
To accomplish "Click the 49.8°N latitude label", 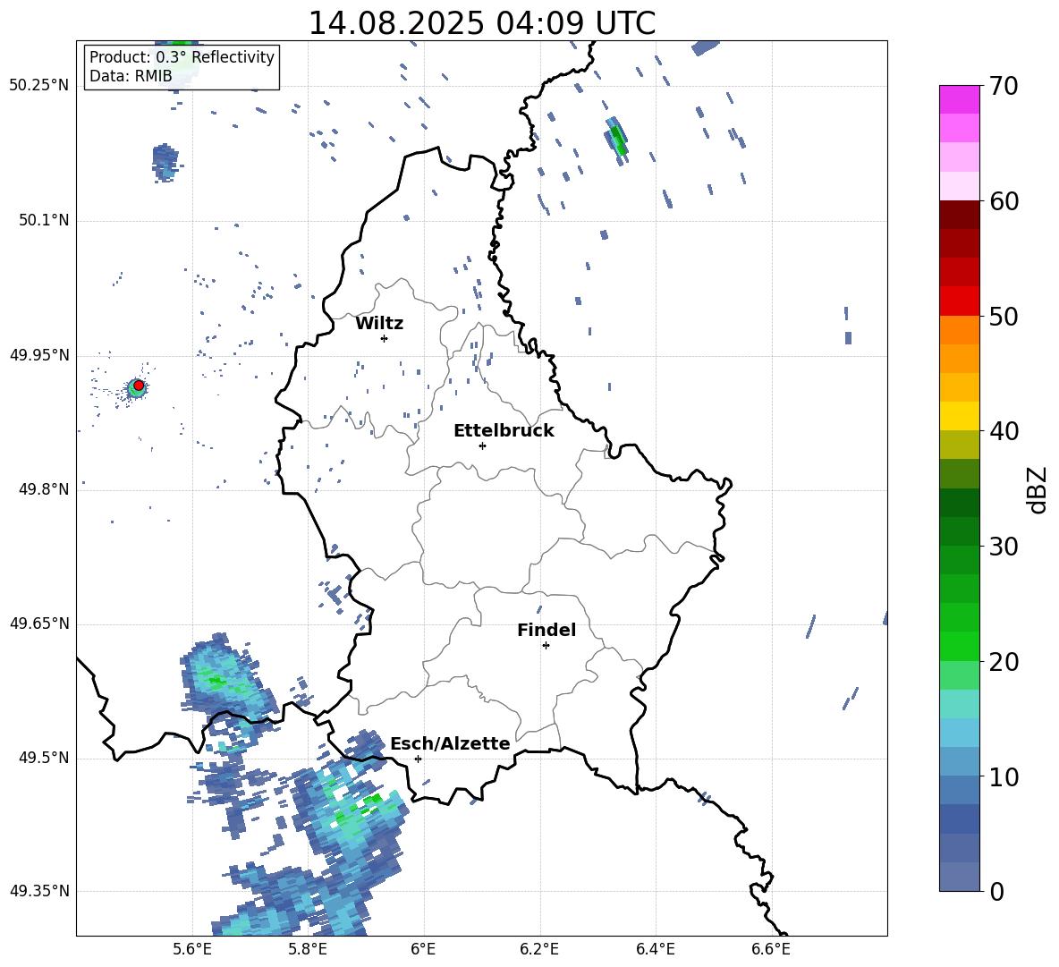I will [x=44, y=489].
